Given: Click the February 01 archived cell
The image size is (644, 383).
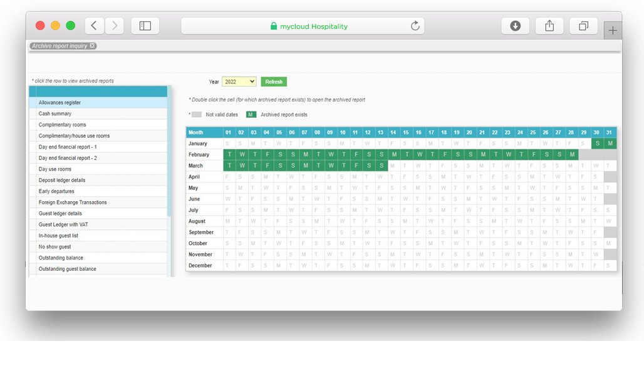Looking at the screenshot, I should (x=229, y=155).
